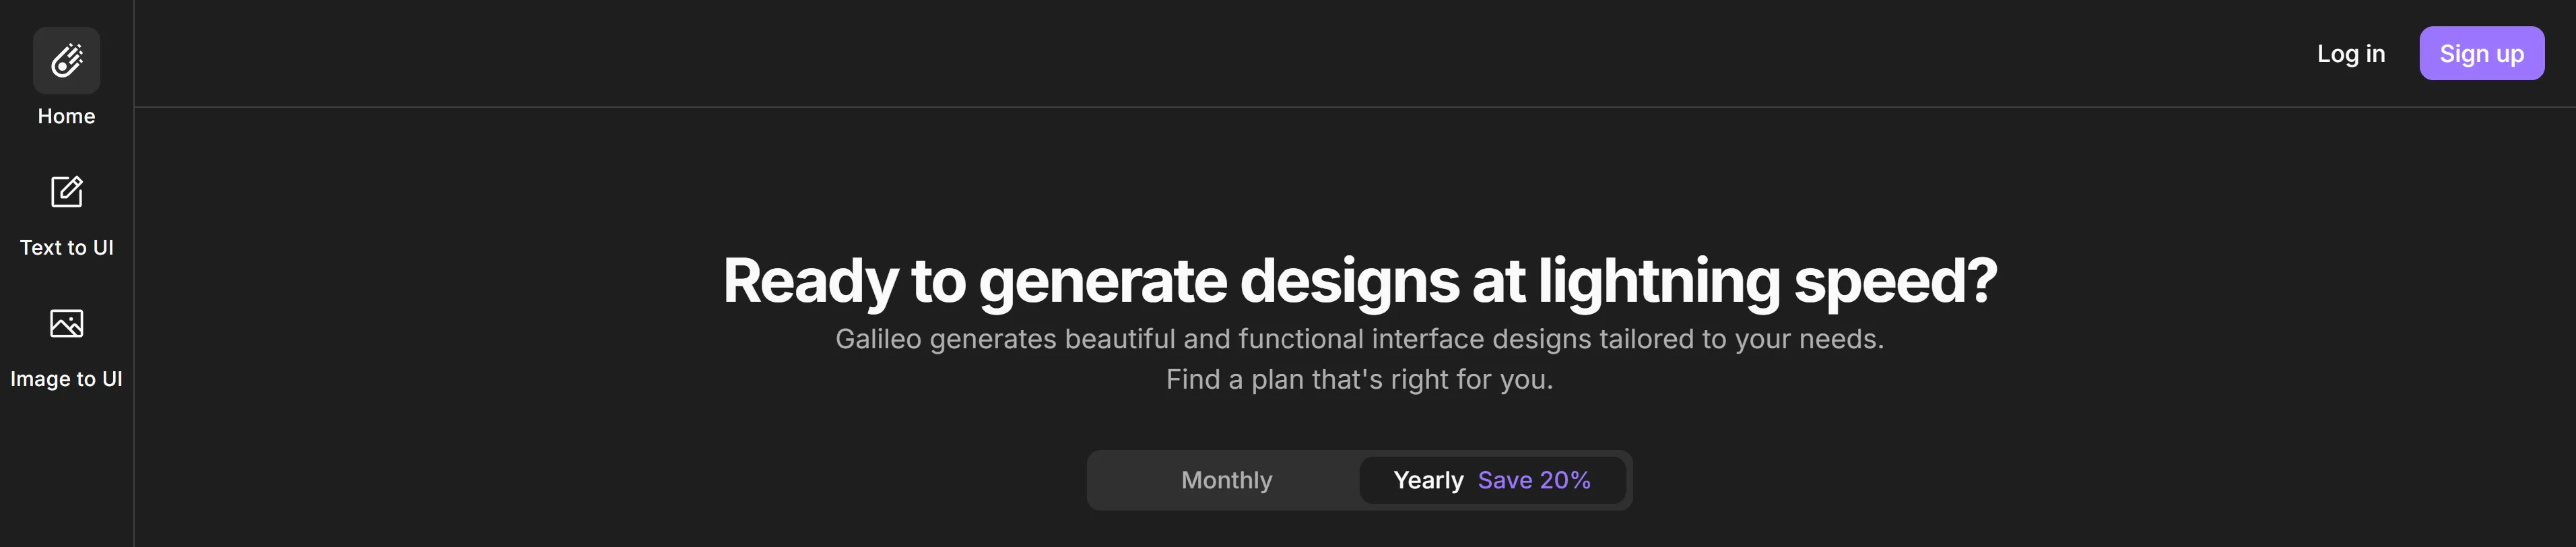2576x547 pixels.
Task: Select the "Image to UI" sidebar label
Action: point(66,379)
